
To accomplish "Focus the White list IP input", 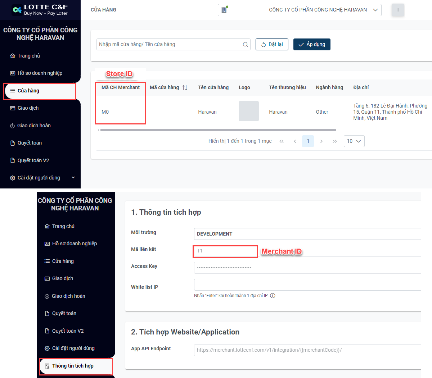I will [x=307, y=284].
